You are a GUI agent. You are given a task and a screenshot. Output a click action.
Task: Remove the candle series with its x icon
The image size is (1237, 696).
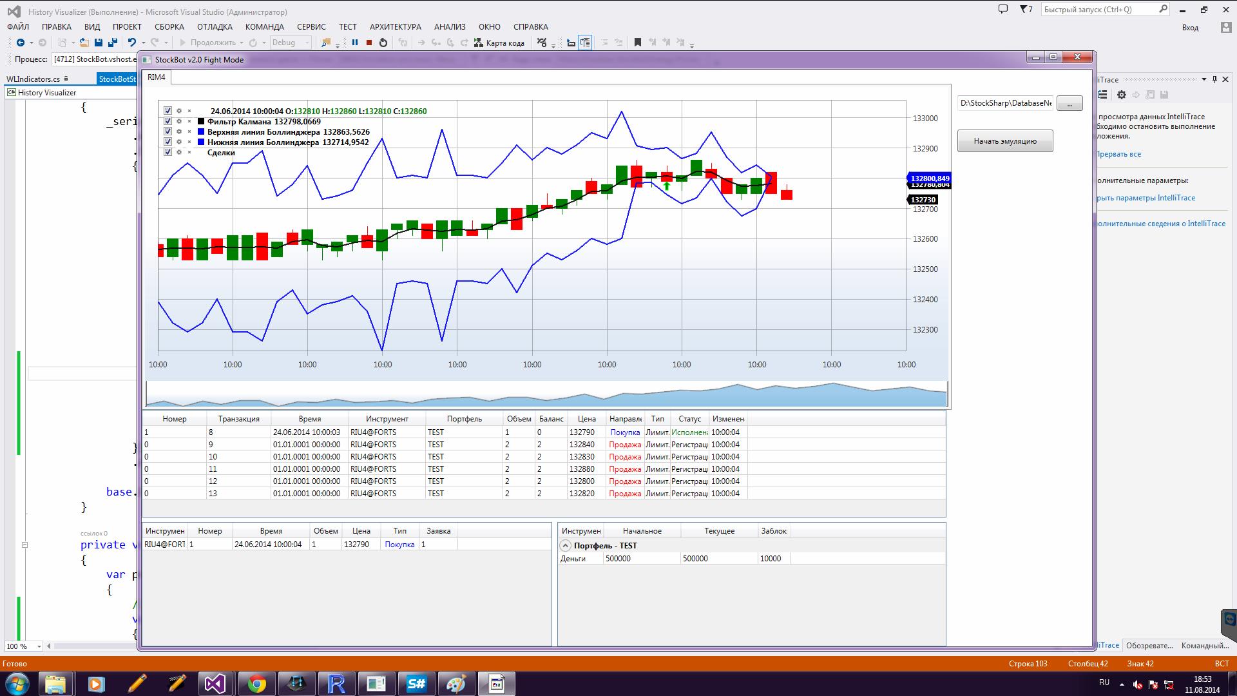(x=189, y=111)
